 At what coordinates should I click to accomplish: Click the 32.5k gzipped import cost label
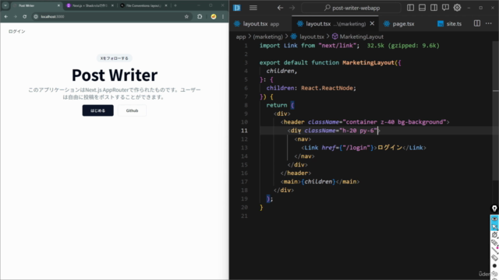tap(403, 45)
